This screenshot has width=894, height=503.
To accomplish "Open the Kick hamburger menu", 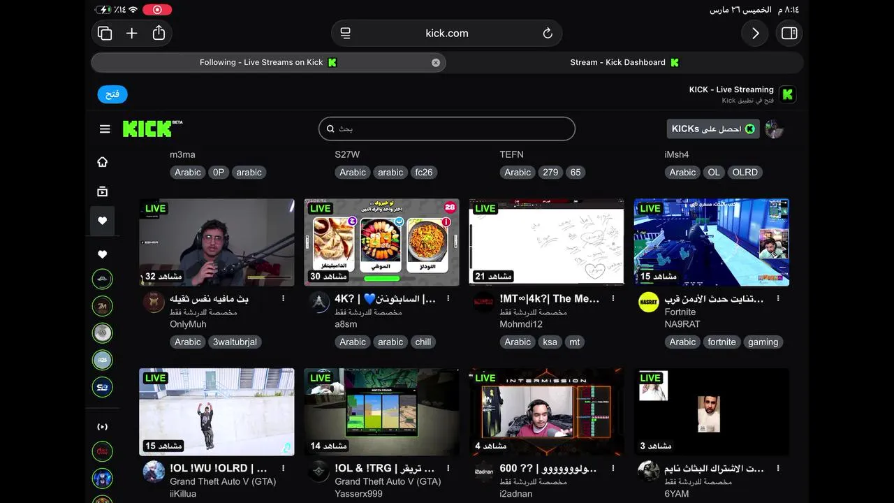I will tap(105, 129).
